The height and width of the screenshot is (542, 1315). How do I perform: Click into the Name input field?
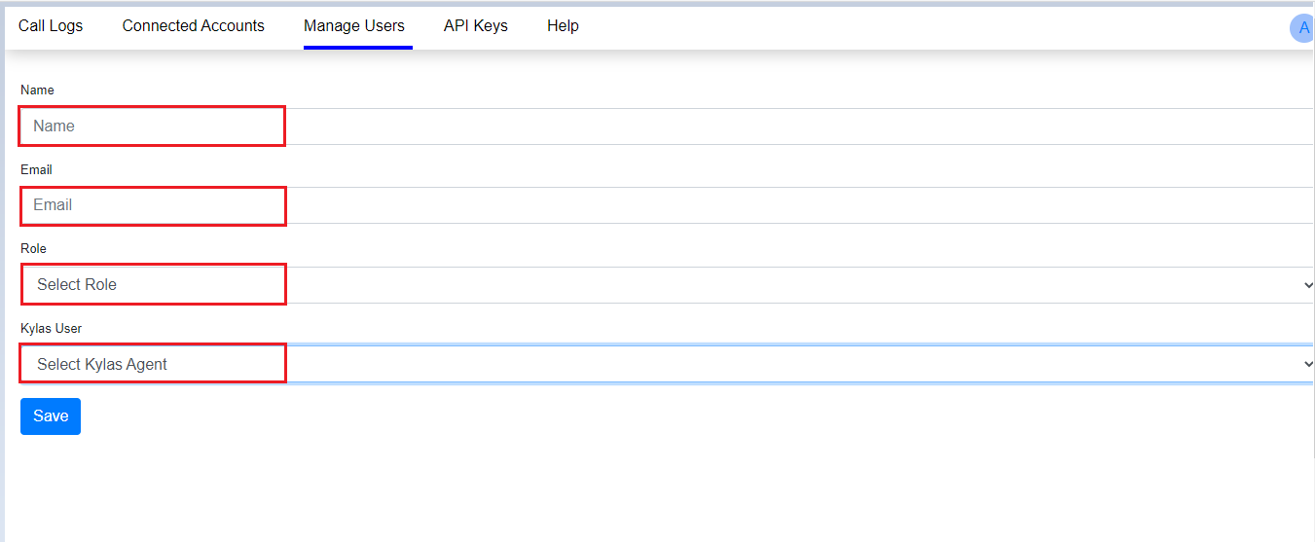(667, 126)
